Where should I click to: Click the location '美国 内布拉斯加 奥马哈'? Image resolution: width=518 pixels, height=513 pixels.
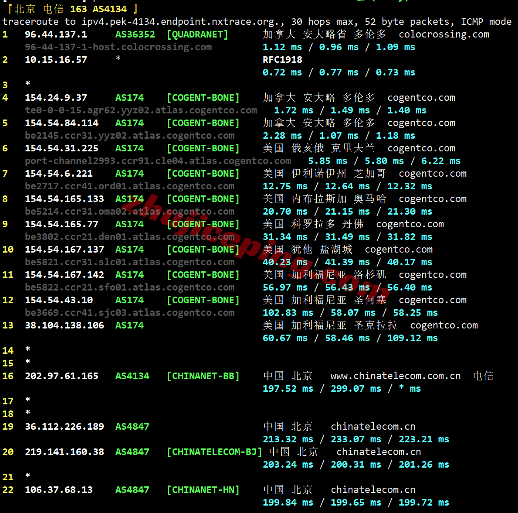[325, 199]
